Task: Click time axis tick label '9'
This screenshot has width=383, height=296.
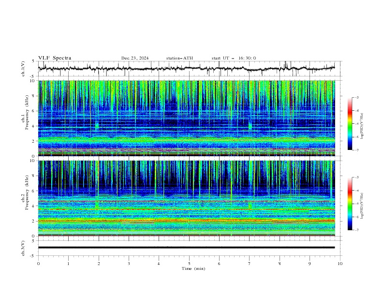Action: pos(309,264)
